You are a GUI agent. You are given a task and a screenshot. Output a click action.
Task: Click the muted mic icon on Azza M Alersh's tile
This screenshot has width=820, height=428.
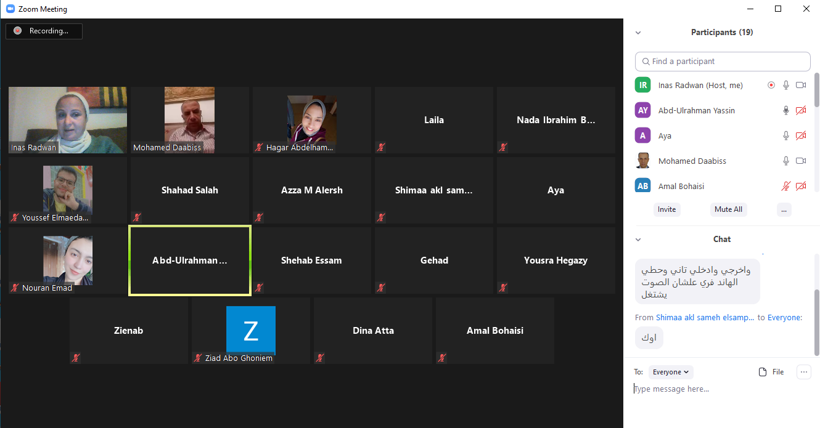coord(259,217)
